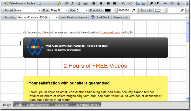Click the "2 Hours of FREE Videos" heading
Viewport: 191px width, 111px height.
click(x=95, y=66)
